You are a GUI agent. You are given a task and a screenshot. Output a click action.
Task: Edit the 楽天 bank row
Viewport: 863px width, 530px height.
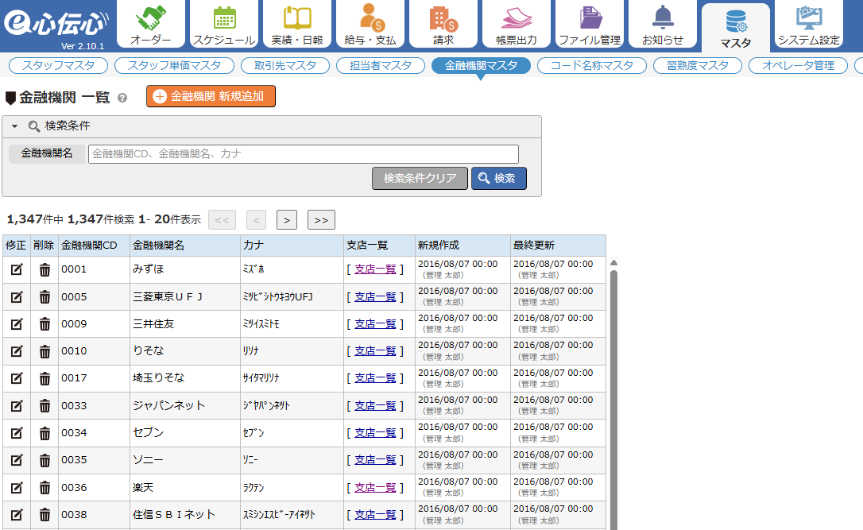point(17,488)
